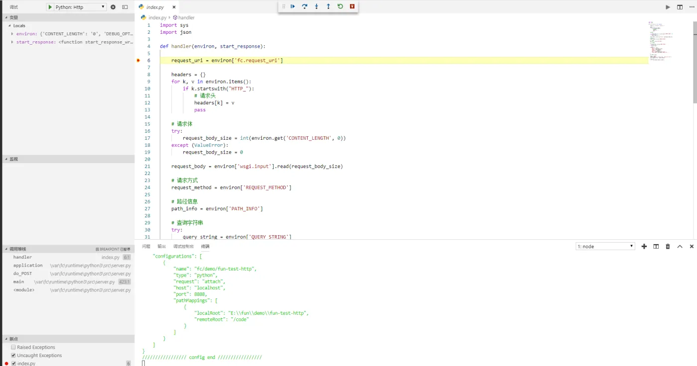Collapse the 断点 section

pos(68,339)
